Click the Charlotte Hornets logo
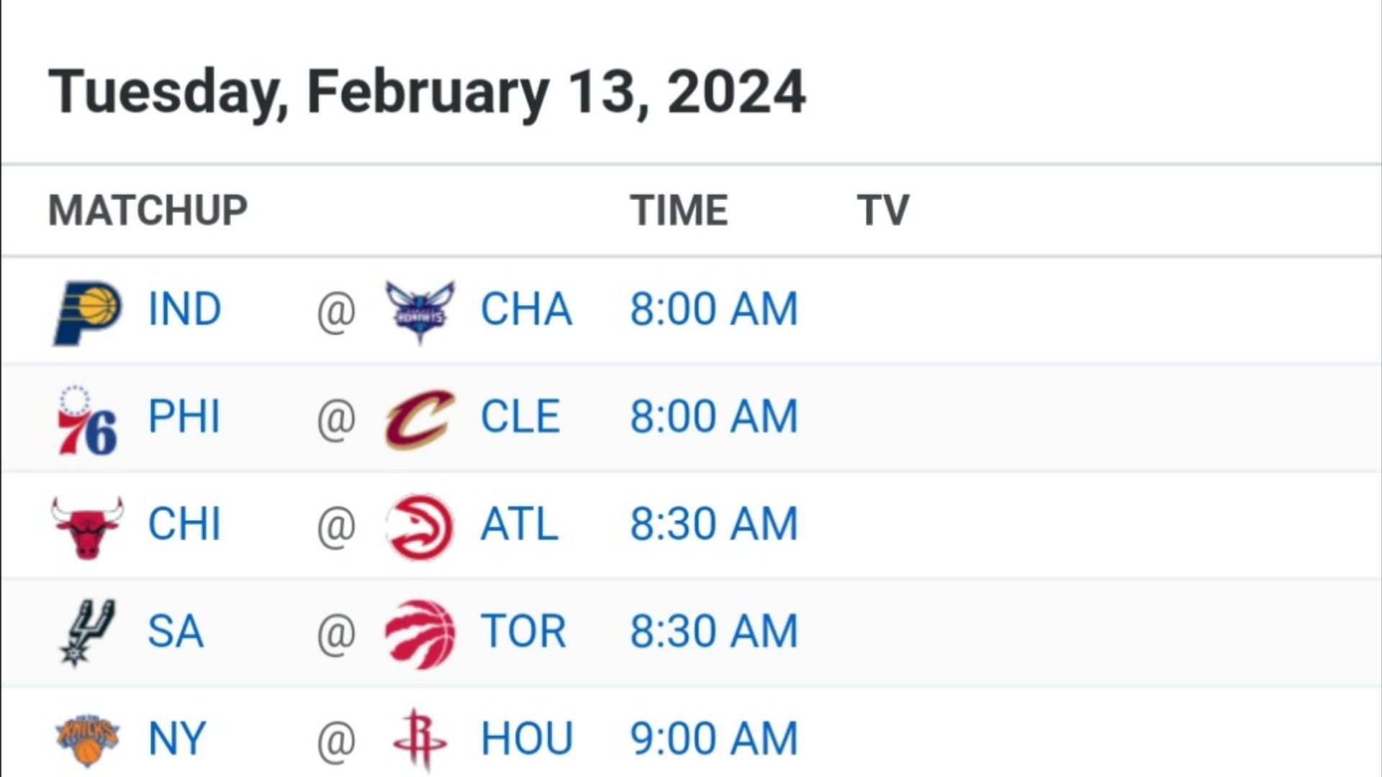The image size is (1382, 777). tap(420, 312)
